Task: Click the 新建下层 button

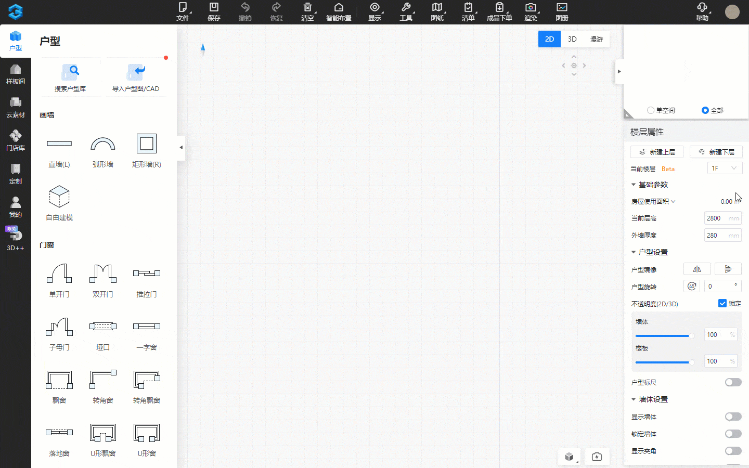Action: pyautogui.click(x=716, y=152)
